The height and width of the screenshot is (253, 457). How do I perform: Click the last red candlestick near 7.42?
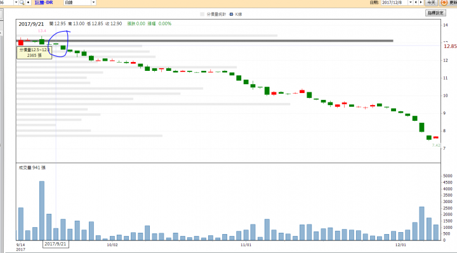[436, 137]
